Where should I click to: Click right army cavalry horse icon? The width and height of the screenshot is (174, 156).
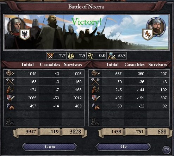coord(95,106)
